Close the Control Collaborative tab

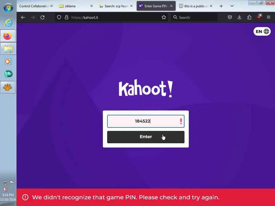(x=52, y=6)
